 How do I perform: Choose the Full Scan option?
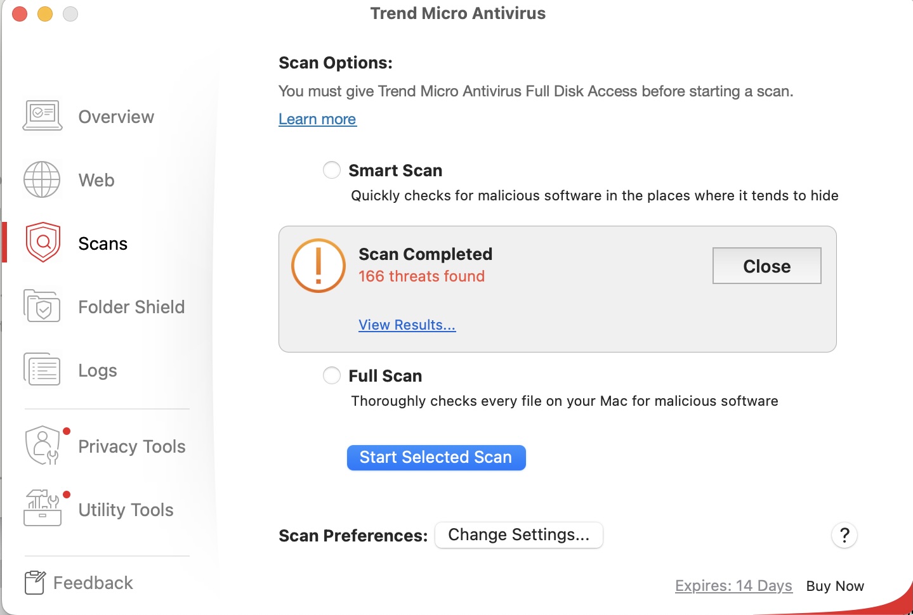click(331, 375)
